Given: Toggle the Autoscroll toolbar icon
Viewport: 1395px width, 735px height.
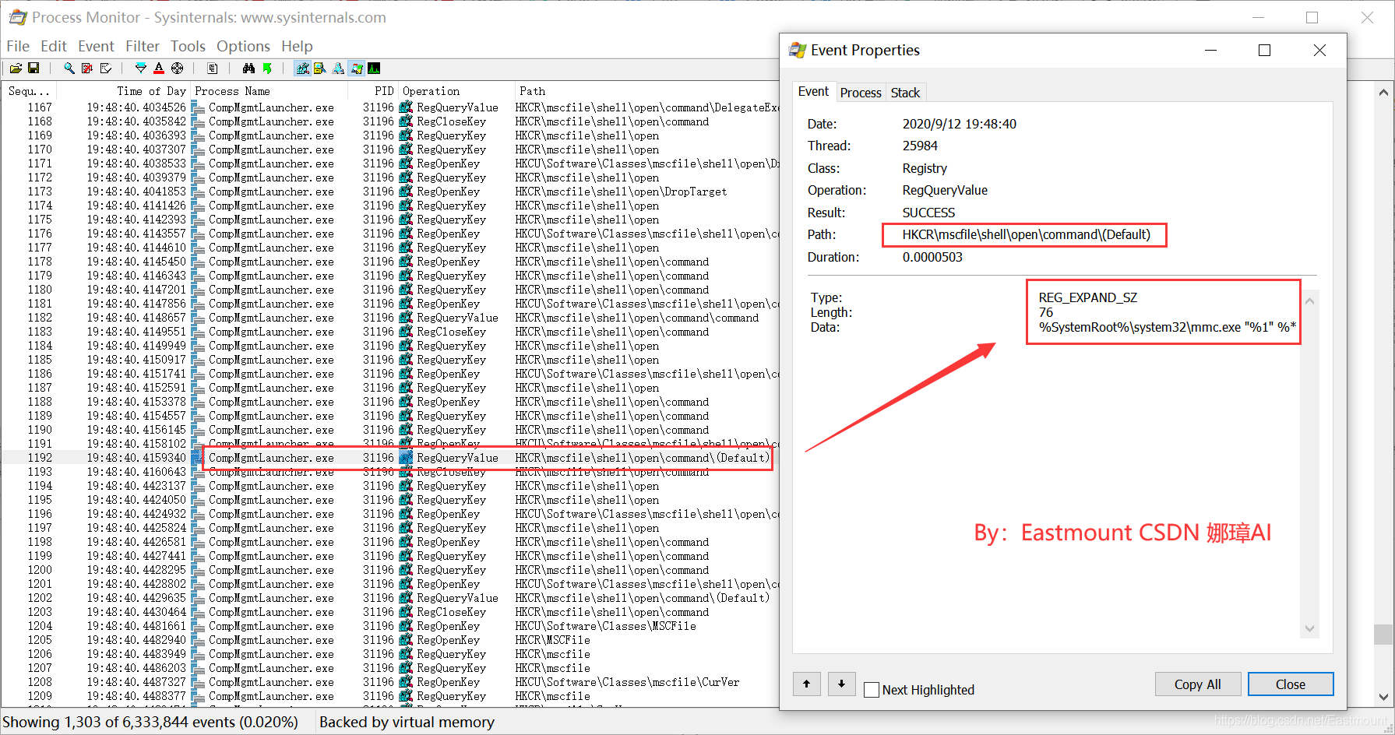Looking at the screenshot, I should pos(87,69).
